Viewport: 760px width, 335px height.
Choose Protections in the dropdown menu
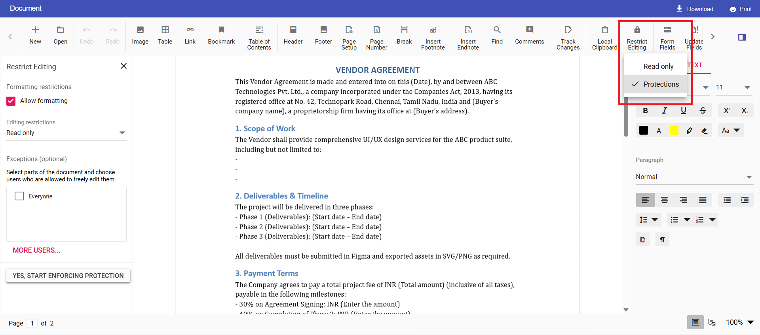tap(661, 84)
